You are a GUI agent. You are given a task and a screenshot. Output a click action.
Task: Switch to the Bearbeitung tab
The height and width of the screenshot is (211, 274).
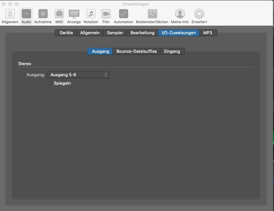click(143, 33)
